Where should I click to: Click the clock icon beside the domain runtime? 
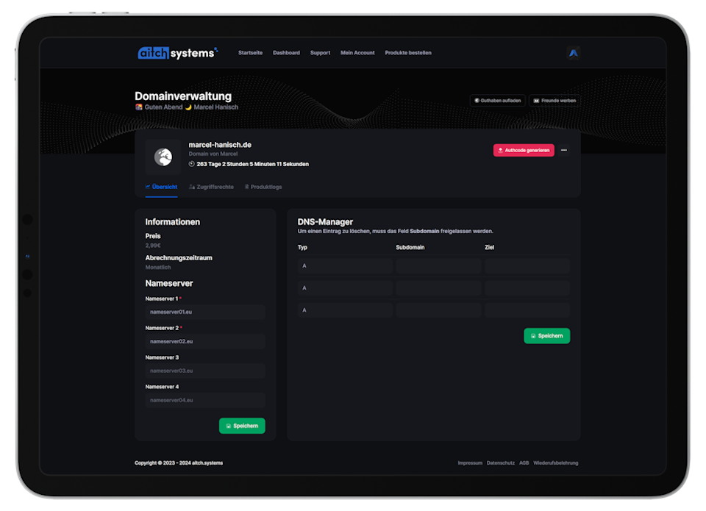coord(190,164)
